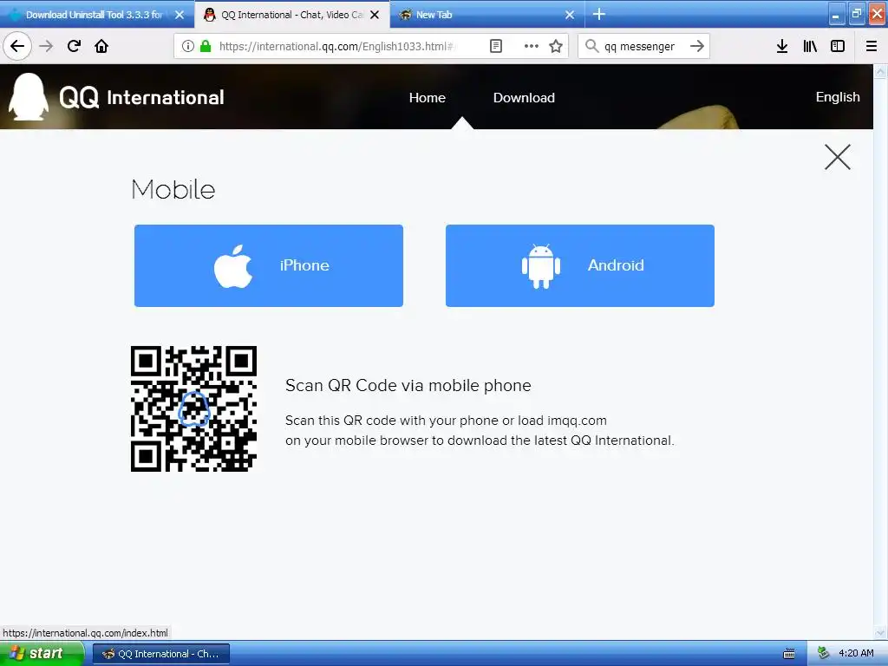
Task: Click the QQ International title link
Action: (x=141, y=97)
